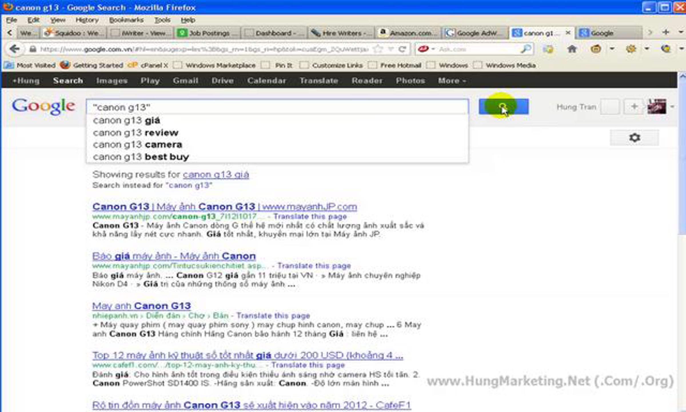This screenshot has height=412, width=686.
Task: Open the Home page button
Action: (572, 49)
